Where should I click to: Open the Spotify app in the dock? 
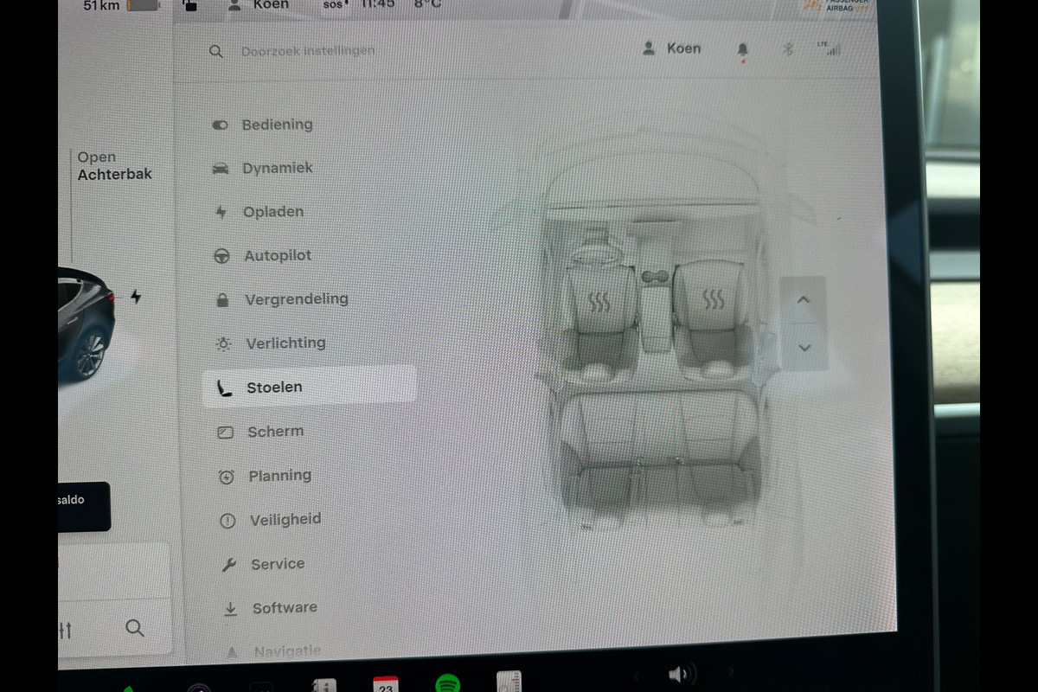click(x=447, y=684)
